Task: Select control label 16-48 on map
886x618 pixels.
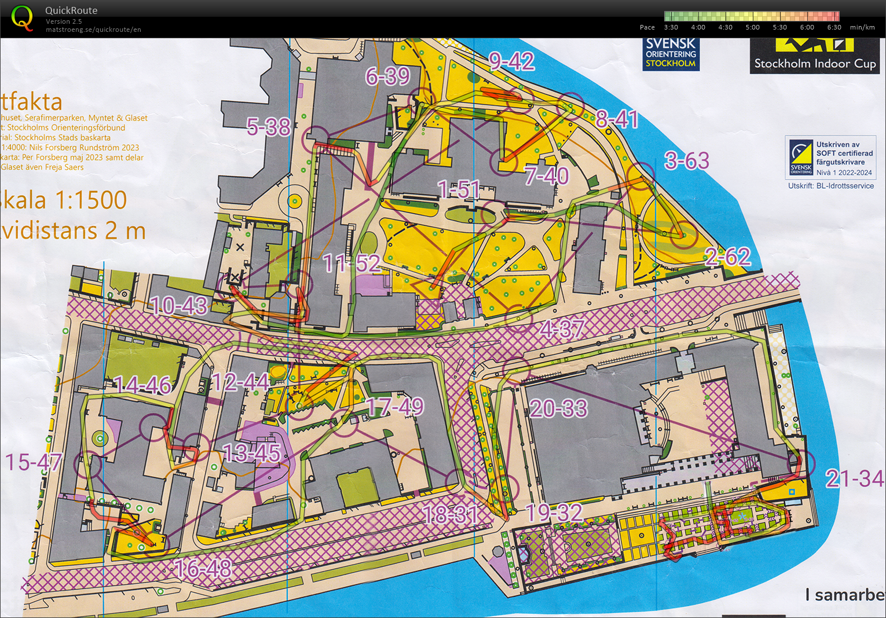Action: (203, 569)
